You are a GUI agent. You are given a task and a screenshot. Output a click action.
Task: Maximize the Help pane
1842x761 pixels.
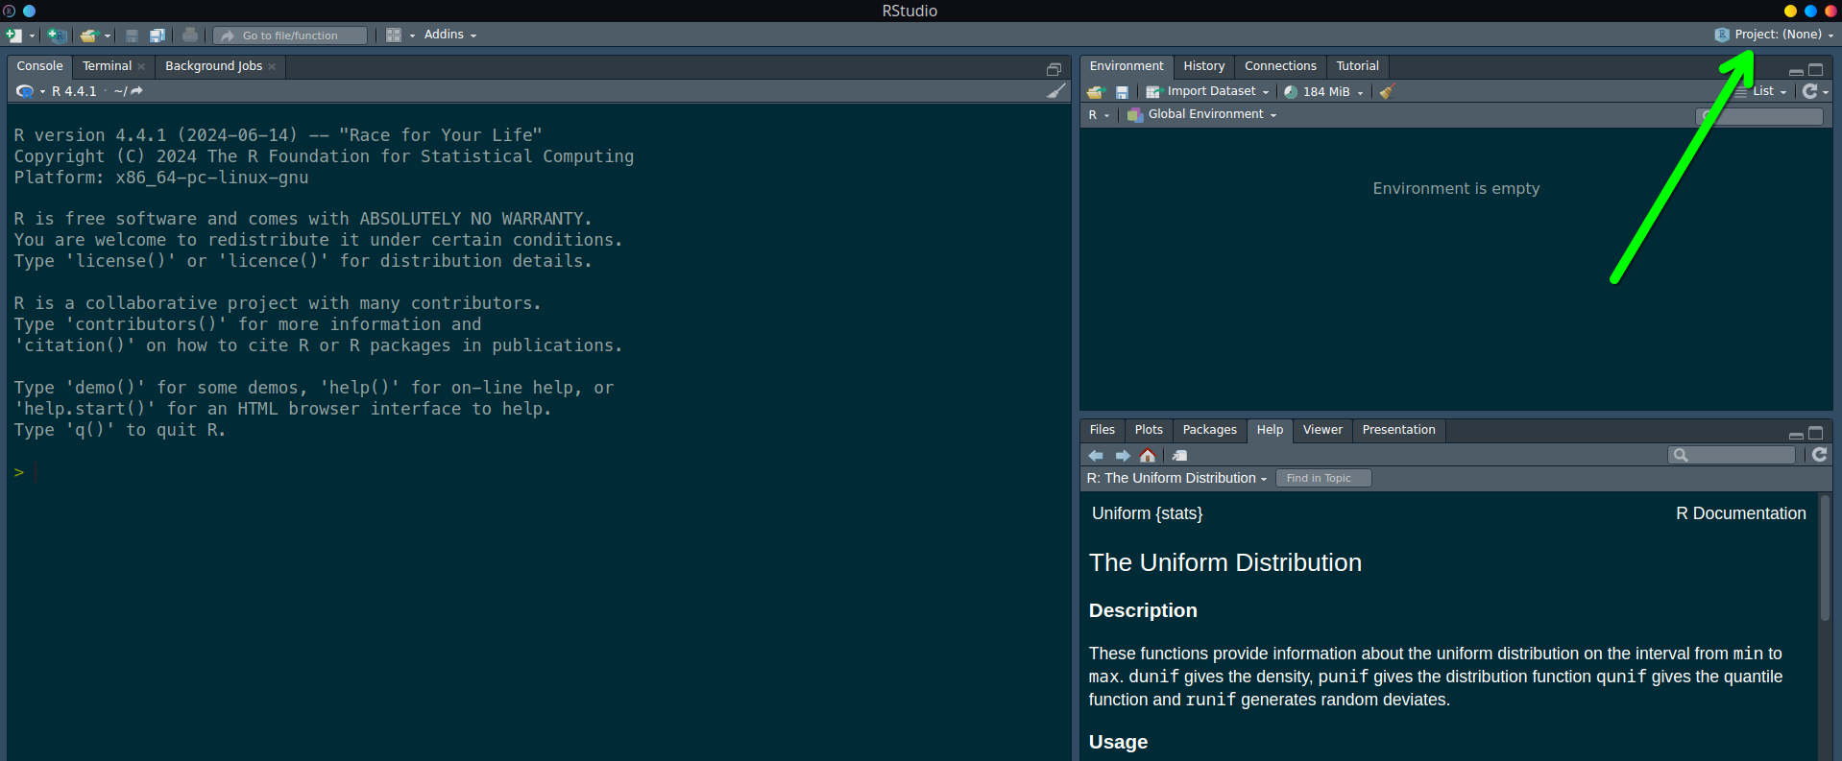click(1815, 434)
